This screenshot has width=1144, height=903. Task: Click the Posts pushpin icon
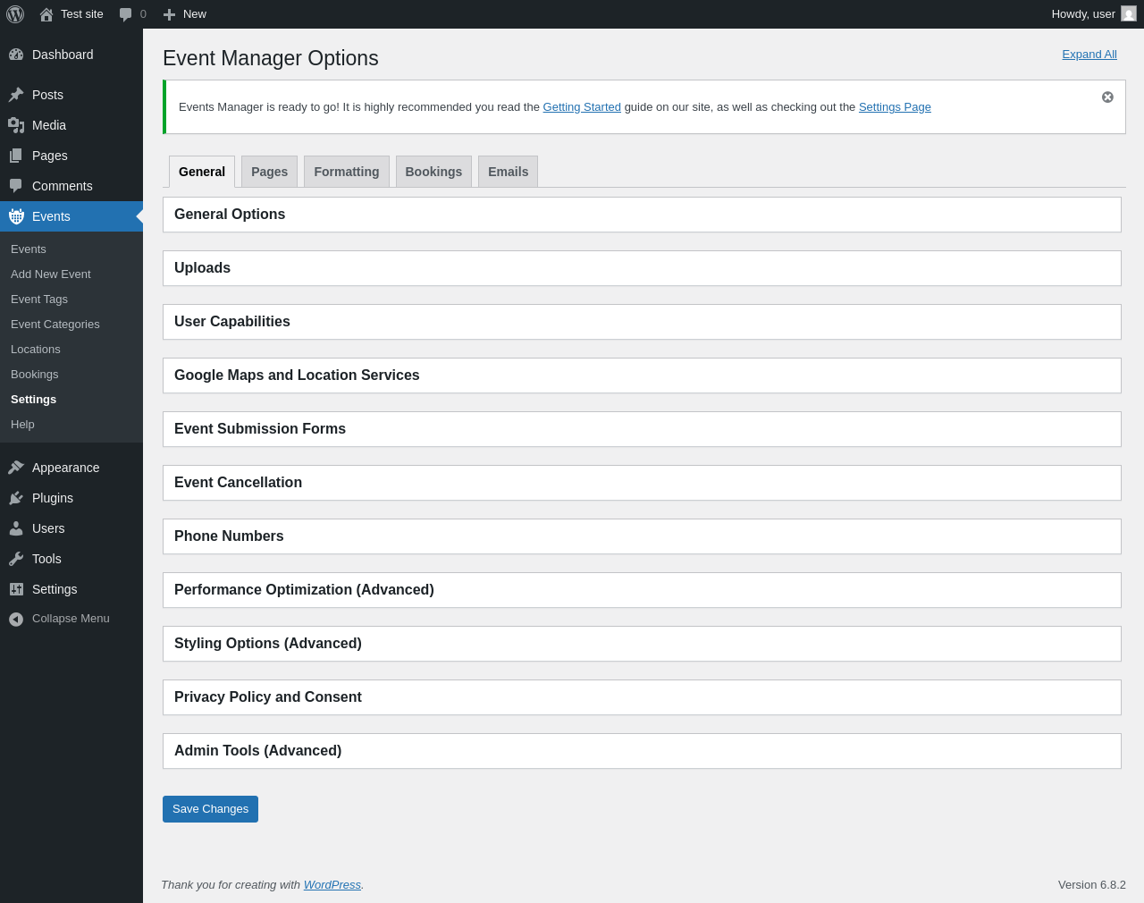pos(16,95)
